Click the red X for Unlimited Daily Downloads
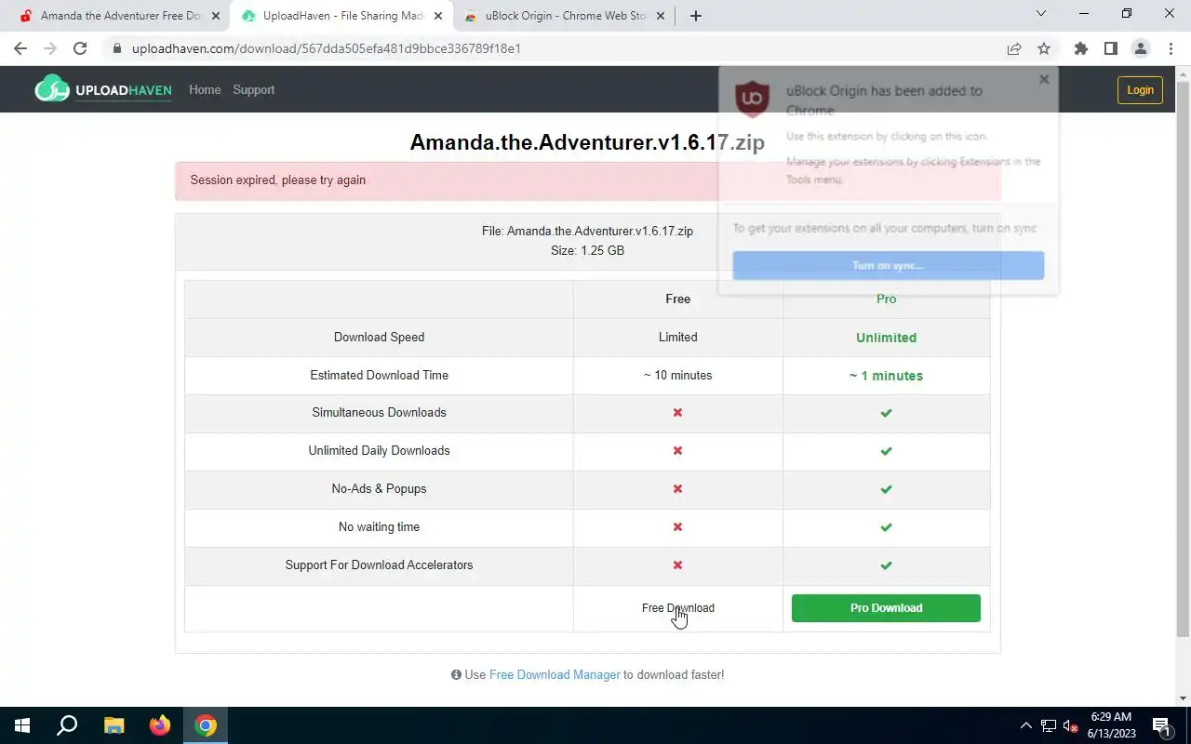This screenshot has width=1191, height=744. pos(677,450)
